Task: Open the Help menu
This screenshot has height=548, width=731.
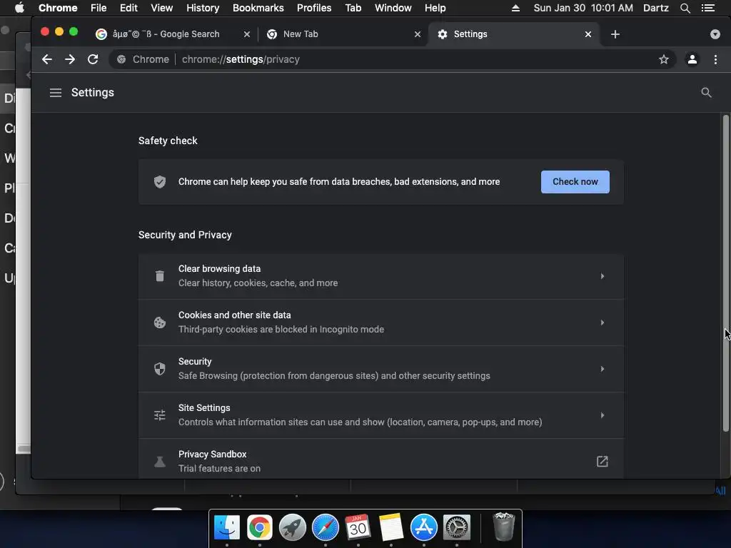Action: (435, 8)
